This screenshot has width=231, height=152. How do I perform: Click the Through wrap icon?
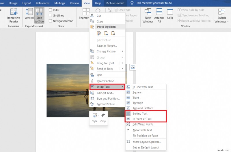128,103
